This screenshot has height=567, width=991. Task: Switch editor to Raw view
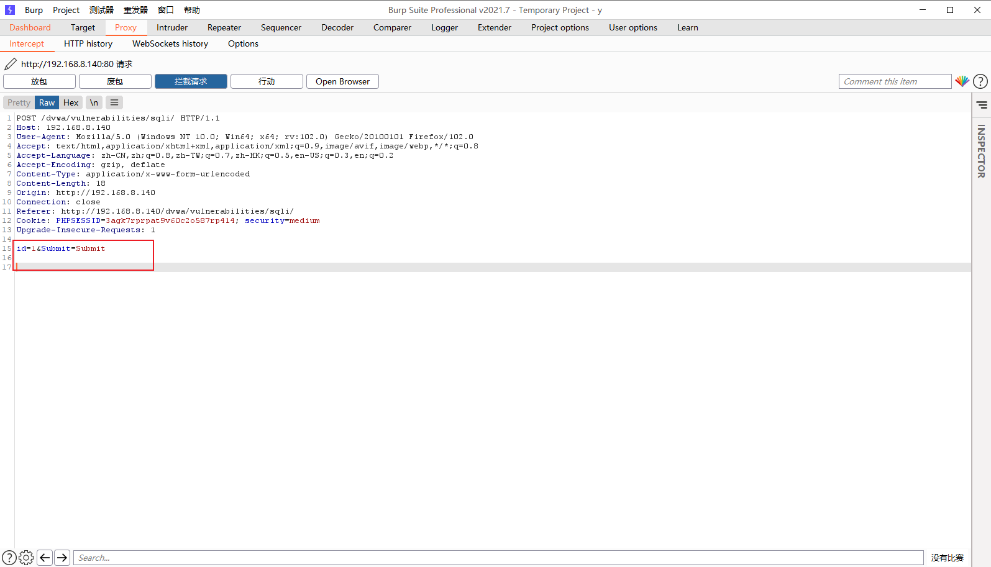click(x=47, y=102)
